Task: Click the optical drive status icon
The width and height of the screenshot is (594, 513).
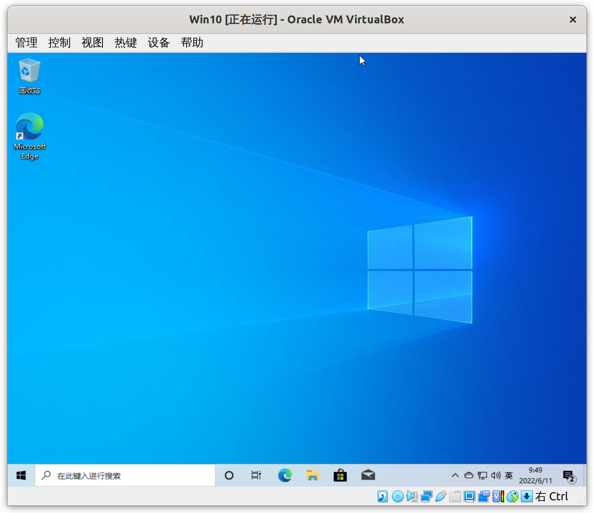Action: coord(398,496)
